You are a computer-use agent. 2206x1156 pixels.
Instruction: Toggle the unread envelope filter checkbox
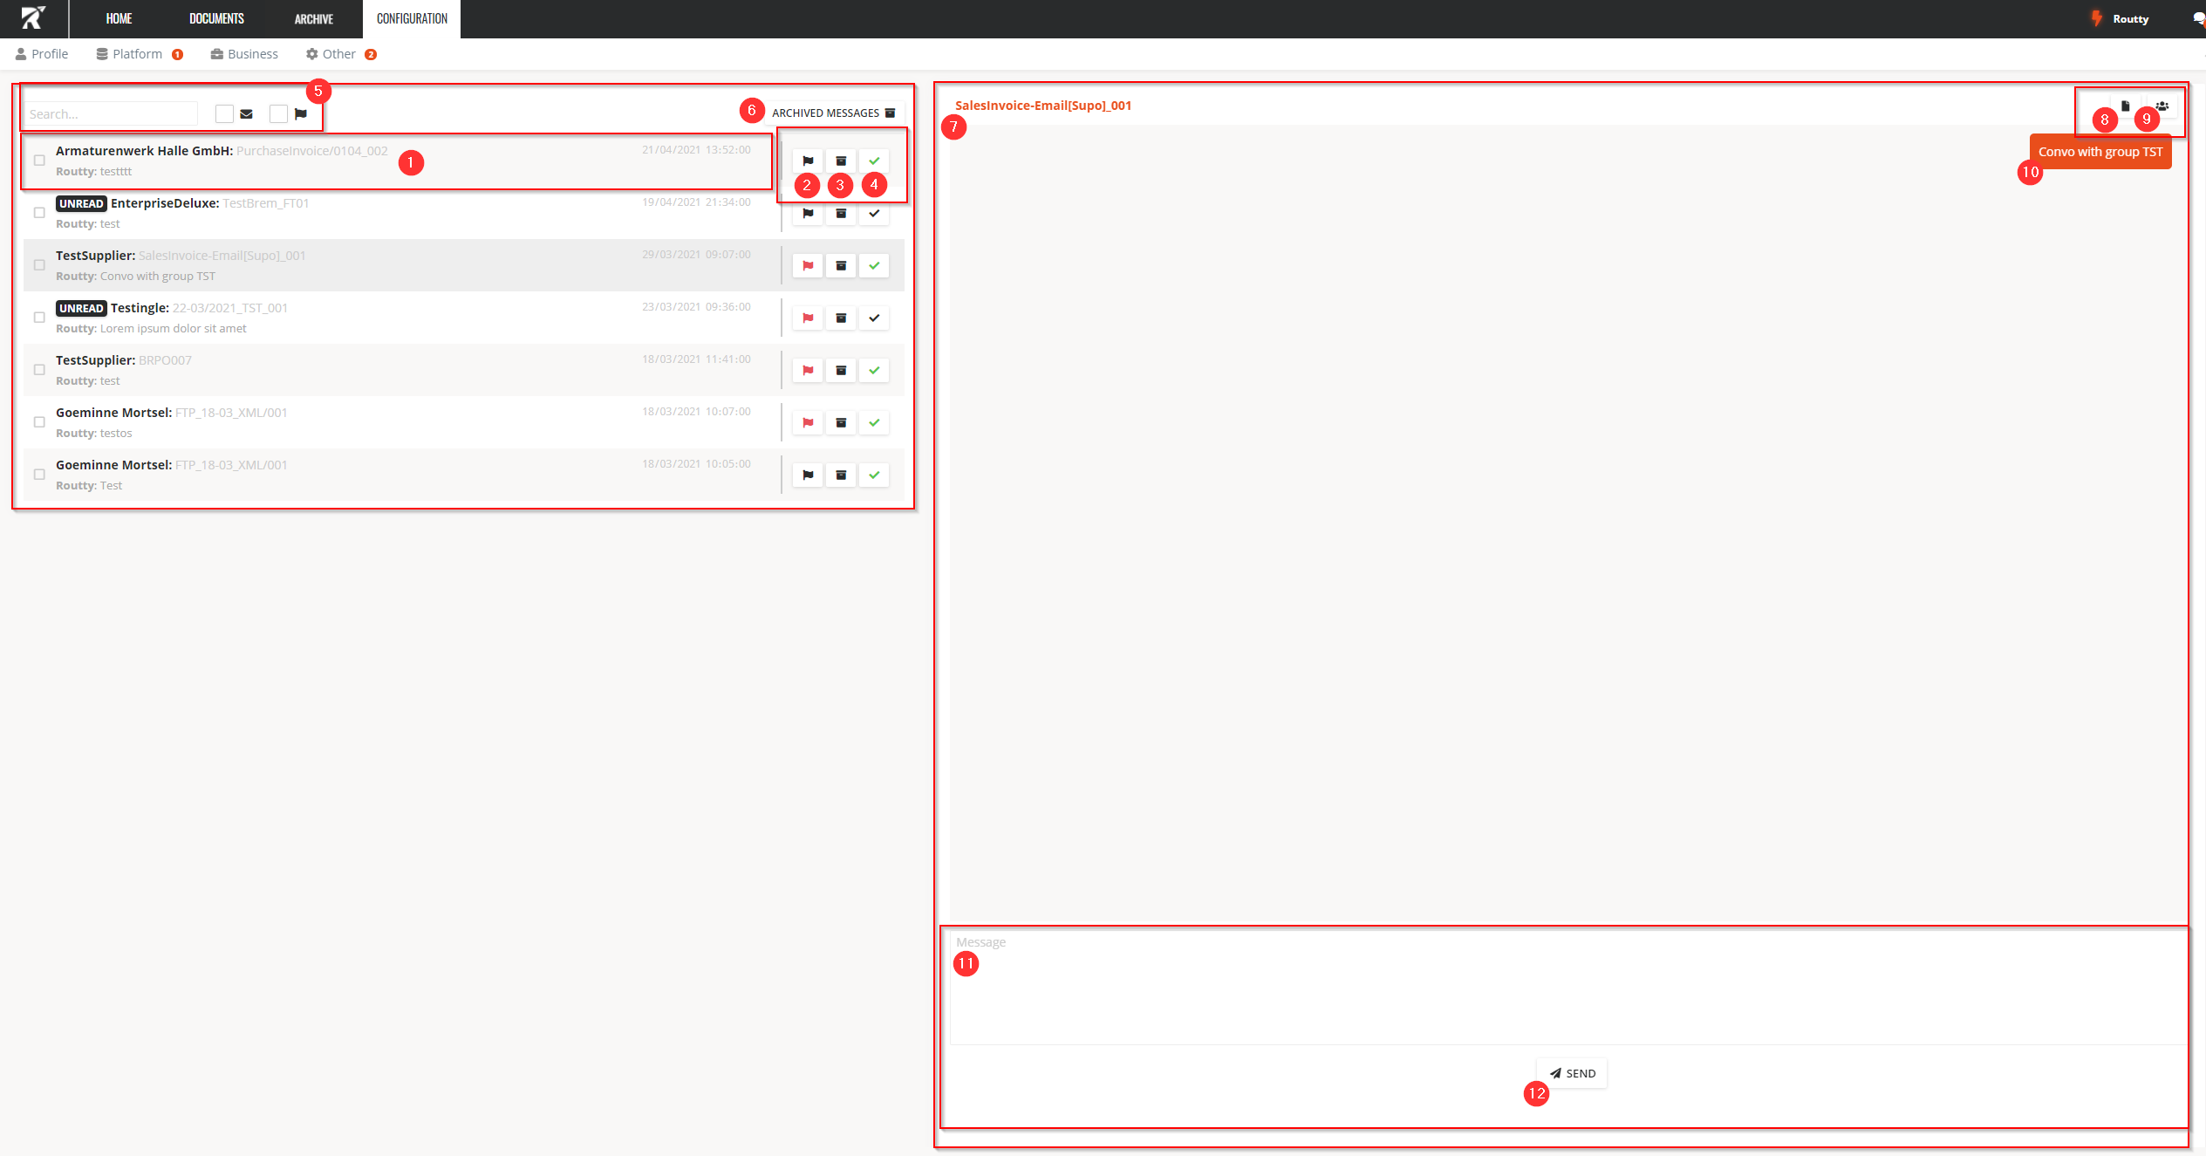(x=224, y=113)
